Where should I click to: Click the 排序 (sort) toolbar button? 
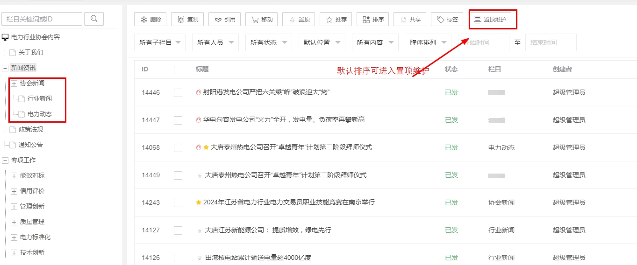click(372, 19)
